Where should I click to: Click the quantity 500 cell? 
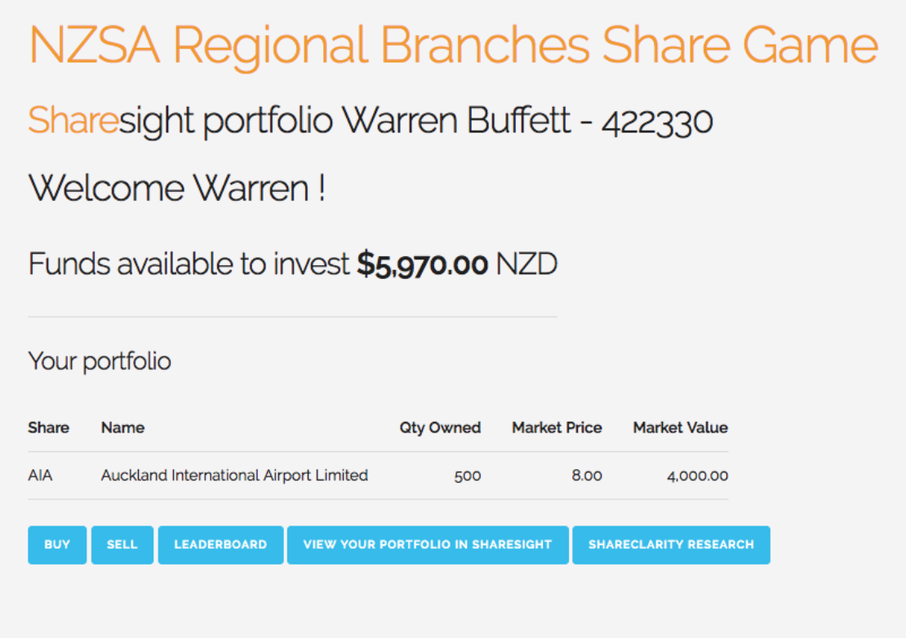[468, 475]
